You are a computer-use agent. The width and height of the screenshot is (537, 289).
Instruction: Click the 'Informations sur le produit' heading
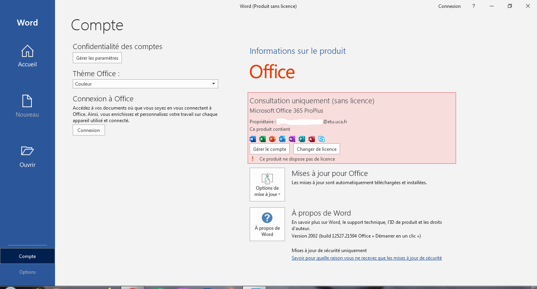coord(298,51)
